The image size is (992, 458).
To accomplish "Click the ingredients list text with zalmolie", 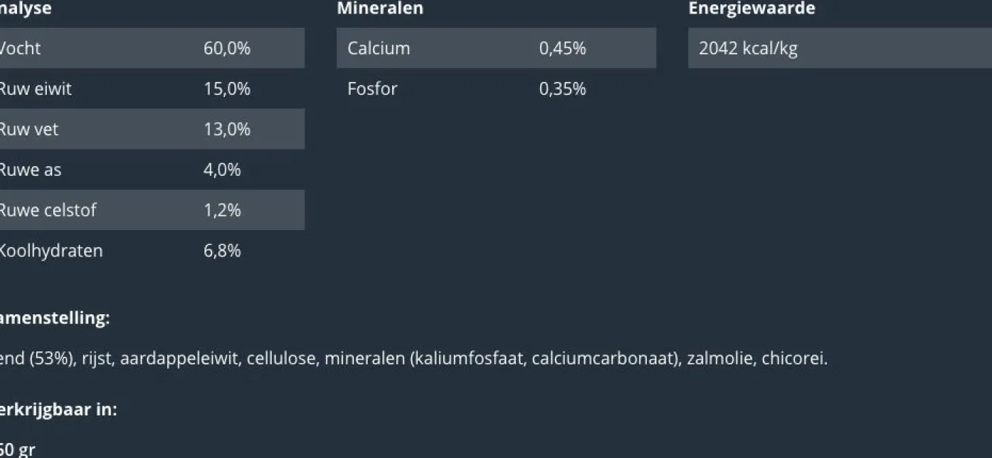I will (413, 358).
